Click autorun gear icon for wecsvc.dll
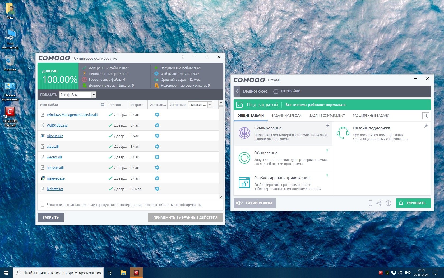This screenshot has height=278, width=444. pyautogui.click(x=157, y=157)
